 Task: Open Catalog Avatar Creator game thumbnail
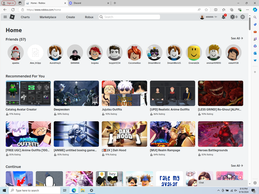28,93
